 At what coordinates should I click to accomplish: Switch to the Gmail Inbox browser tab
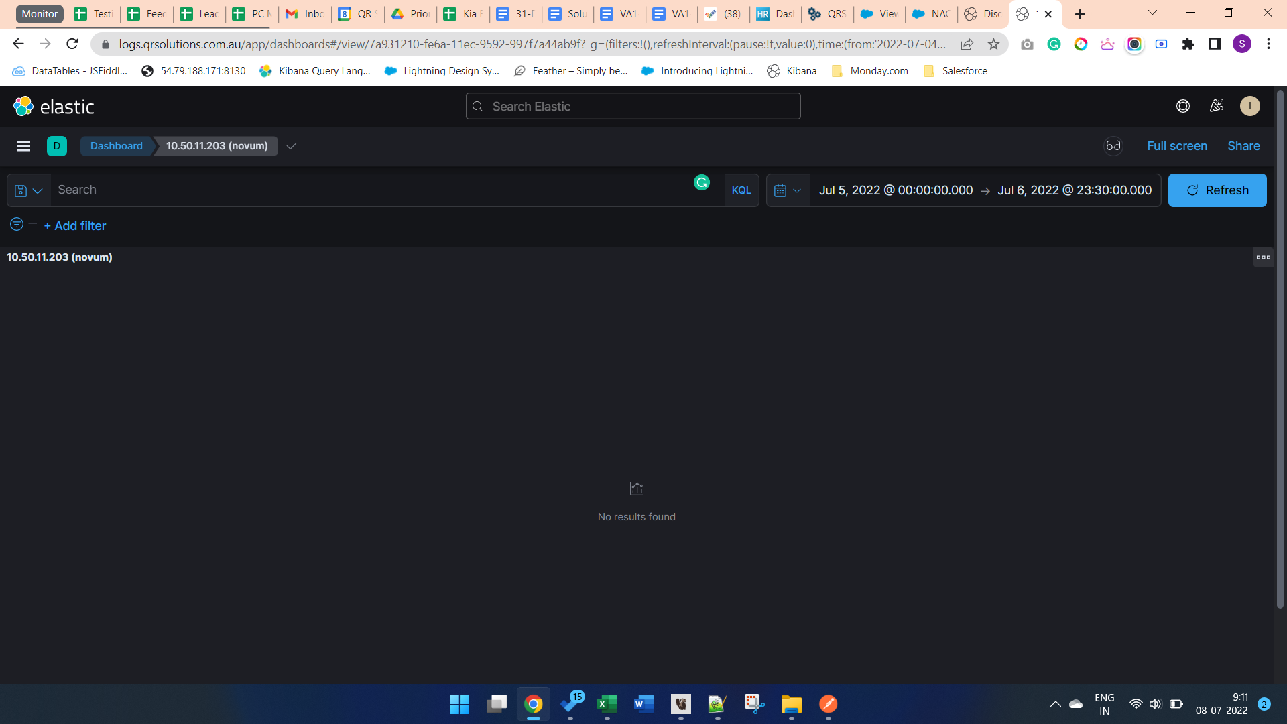[305, 14]
